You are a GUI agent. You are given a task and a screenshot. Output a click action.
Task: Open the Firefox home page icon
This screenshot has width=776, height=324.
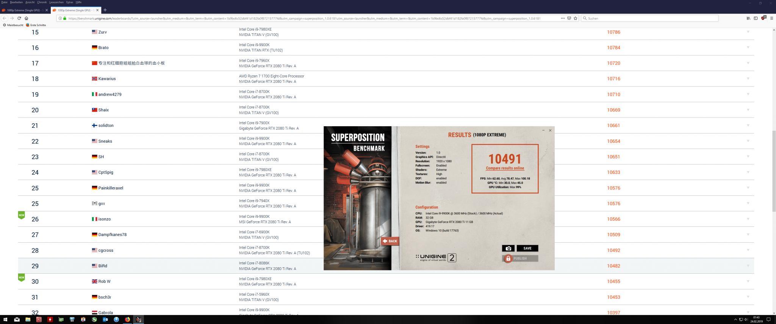coord(26,18)
